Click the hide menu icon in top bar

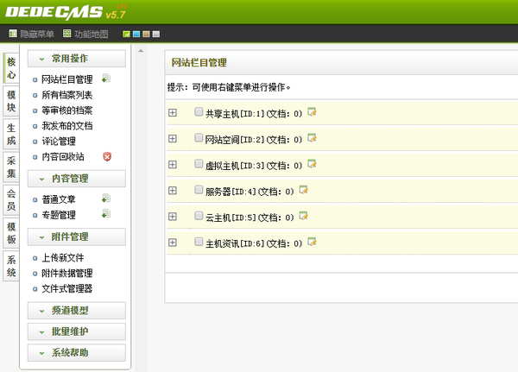click(x=13, y=34)
